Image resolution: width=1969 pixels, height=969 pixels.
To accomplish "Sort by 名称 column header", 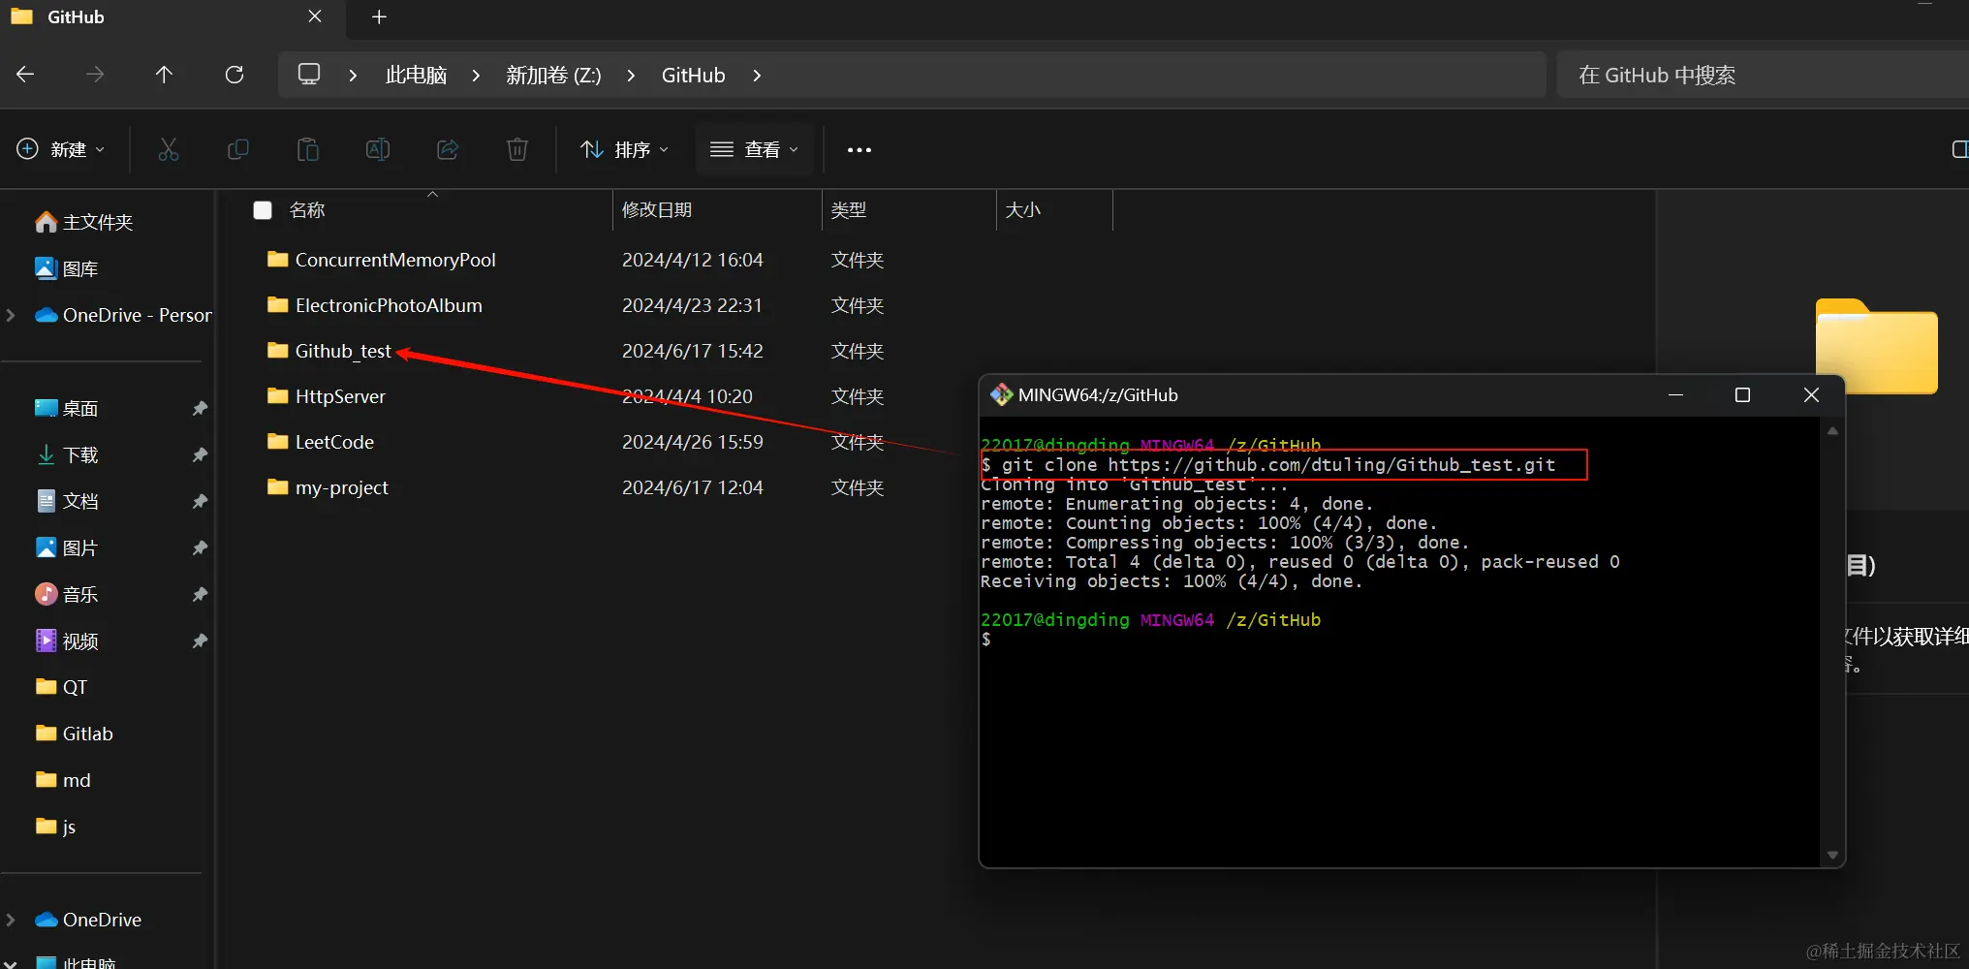I will click(307, 210).
